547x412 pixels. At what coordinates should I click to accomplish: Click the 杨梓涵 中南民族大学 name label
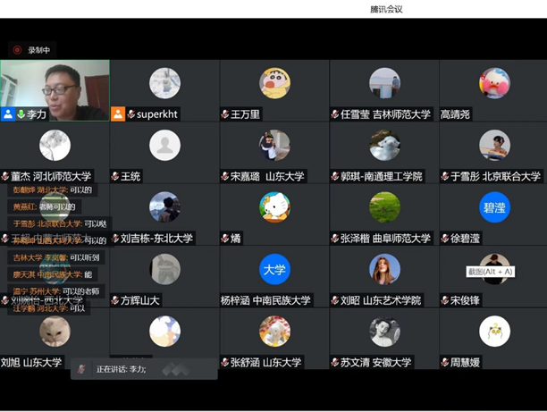265,300
